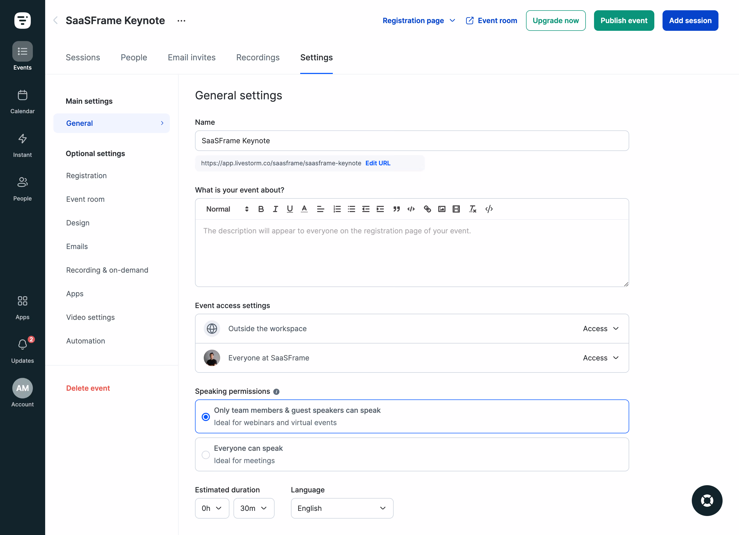The width and height of the screenshot is (739, 535).
Task: Go back with the arrow beside title
Action: coord(55,21)
